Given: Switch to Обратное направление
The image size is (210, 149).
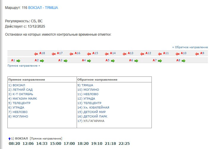Looking at the screenshot, I should (x=190, y=47).
